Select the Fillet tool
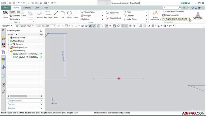The image size is (206, 116). [127, 12]
